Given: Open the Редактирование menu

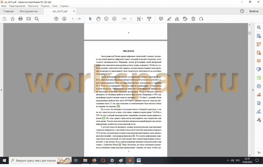Looking at the screenshot, I should pyautogui.click(x=17, y=6).
